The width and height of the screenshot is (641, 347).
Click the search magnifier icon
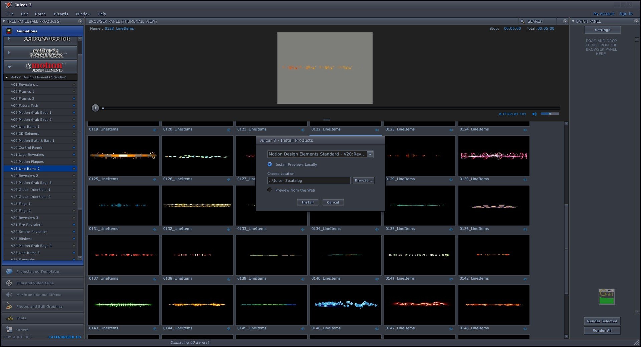click(x=522, y=21)
